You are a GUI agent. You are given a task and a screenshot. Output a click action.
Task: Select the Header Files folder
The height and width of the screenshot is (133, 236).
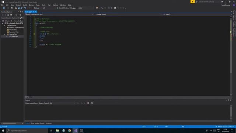pos(13,30)
